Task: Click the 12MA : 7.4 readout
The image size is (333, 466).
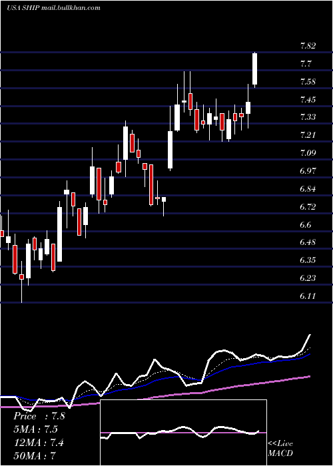Action: [39, 443]
